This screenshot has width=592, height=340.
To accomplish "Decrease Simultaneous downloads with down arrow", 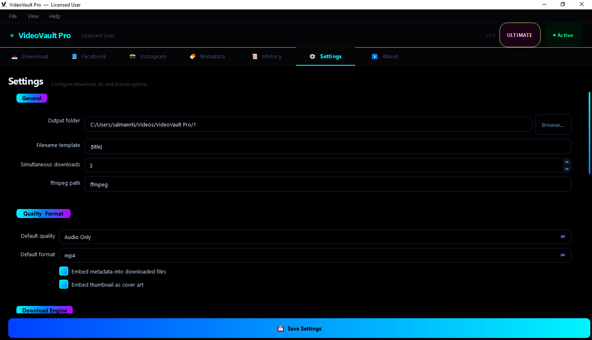I will pyautogui.click(x=567, y=169).
